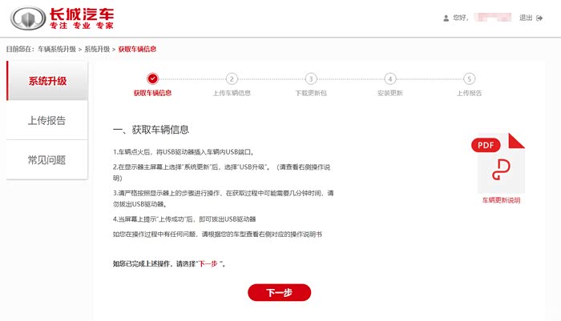Click the 一、获取车辆信息 heading
Screen dimensions: 561x321
(x=151, y=130)
